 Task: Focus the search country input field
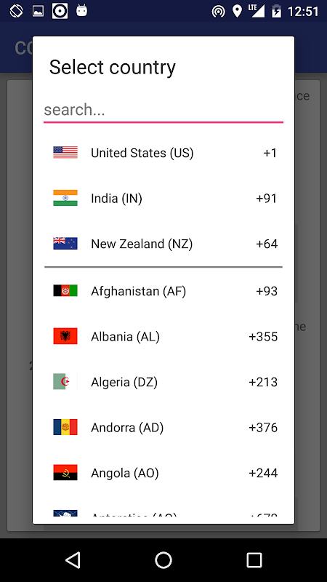coord(163,111)
